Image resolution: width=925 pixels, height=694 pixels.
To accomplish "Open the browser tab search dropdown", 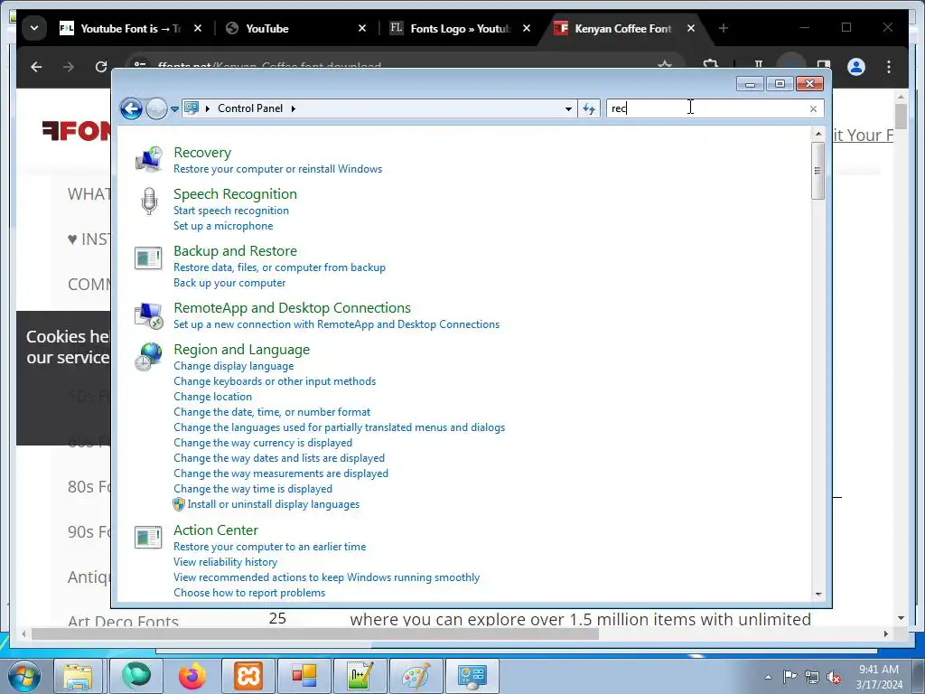I will coord(34,28).
